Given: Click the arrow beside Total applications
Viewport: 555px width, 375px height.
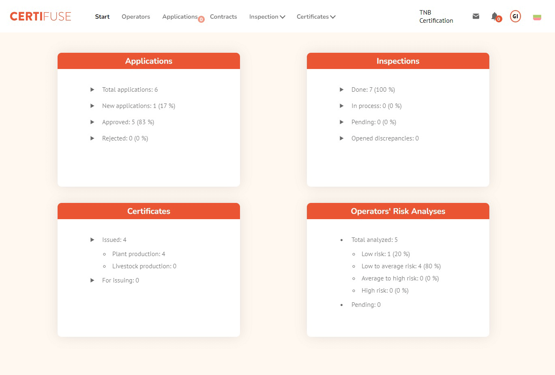Looking at the screenshot, I should point(92,90).
